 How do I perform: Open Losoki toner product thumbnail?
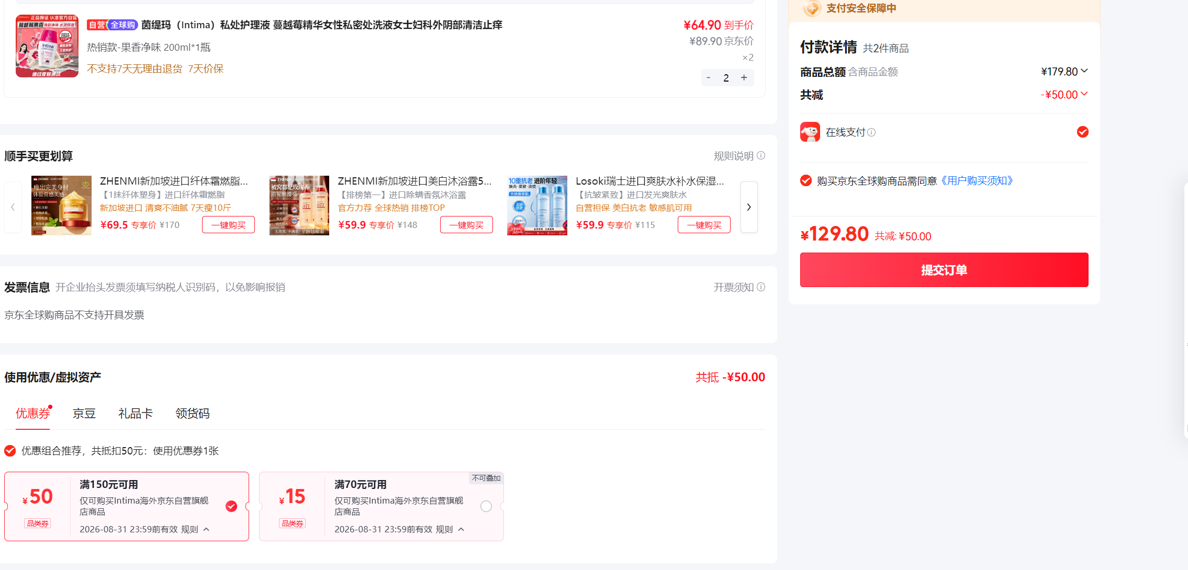pyautogui.click(x=537, y=206)
